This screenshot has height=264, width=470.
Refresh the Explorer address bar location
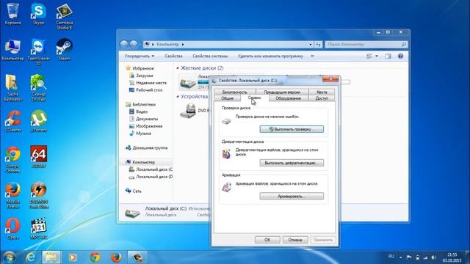318,44
